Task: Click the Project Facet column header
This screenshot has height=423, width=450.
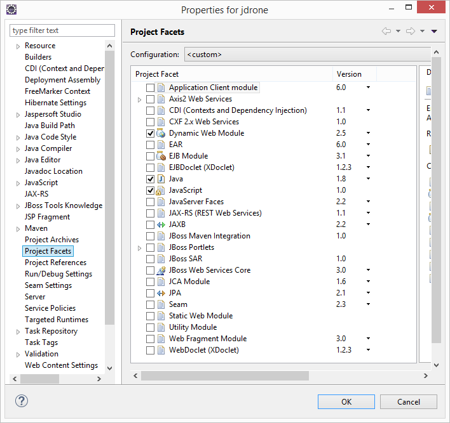Action: (x=232, y=74)
